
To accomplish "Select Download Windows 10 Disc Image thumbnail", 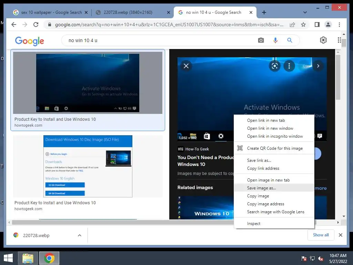I will pyautogui.click(x=88, y=166).
